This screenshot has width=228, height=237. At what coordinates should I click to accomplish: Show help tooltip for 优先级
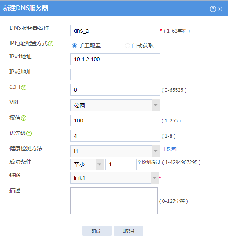pos(29,133)
